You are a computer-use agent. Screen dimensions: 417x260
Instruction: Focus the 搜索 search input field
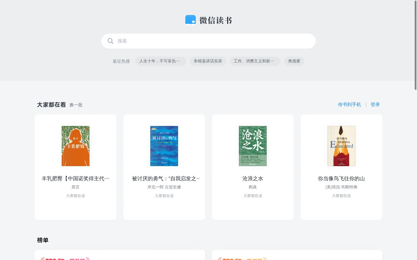click(x=209, y=41)
